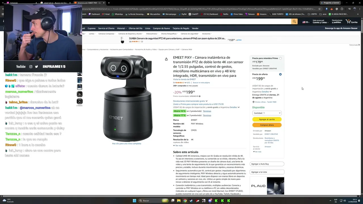This screenshot has width=363, height=204.
Task: Click the info icon next to recommended price
Action: pos(200,96)
